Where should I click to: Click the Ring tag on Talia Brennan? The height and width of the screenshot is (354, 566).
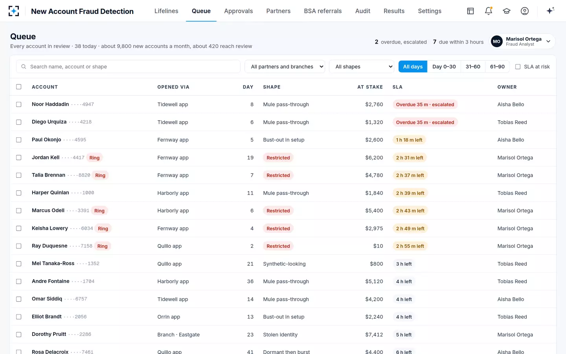(100, 175)
